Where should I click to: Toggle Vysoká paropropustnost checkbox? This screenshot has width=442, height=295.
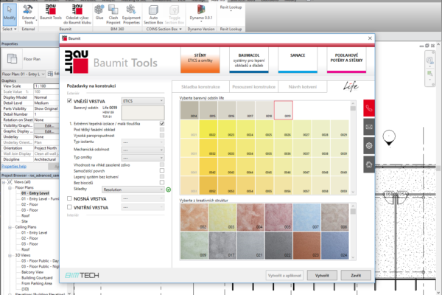pos(162,136)
